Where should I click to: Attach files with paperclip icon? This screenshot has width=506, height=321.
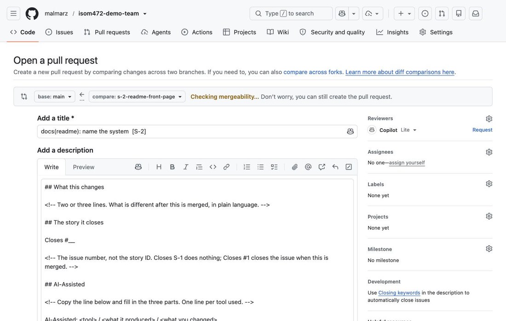(294, 167)
